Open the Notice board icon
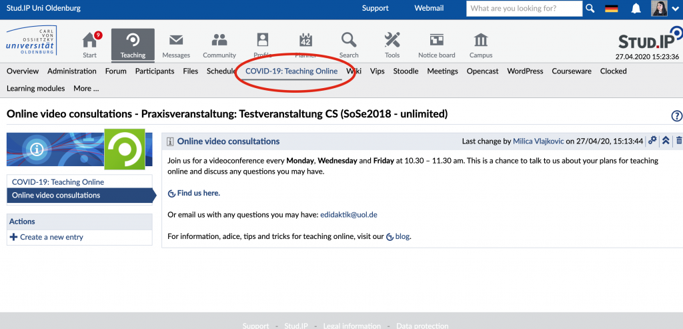 point(436,41)
